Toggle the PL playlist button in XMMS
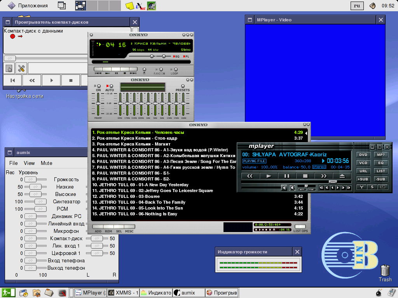The height and width of the screenshot is (298, 398). click(x=186, y=57)
